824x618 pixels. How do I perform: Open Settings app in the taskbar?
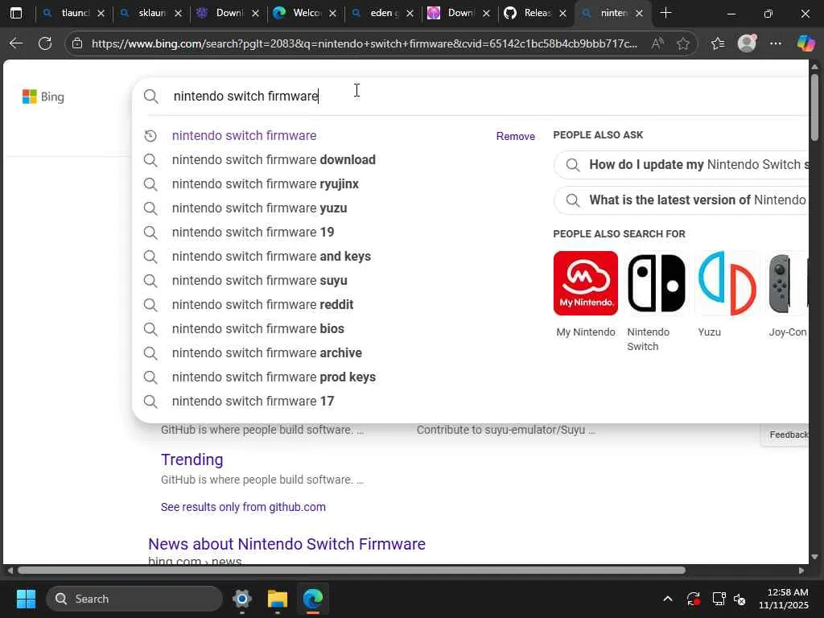(x=242, y=599)
